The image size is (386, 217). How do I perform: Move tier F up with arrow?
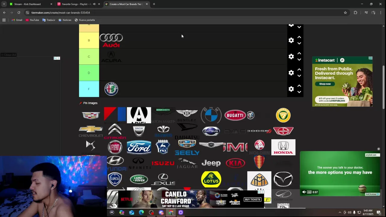tap(299, 86)
